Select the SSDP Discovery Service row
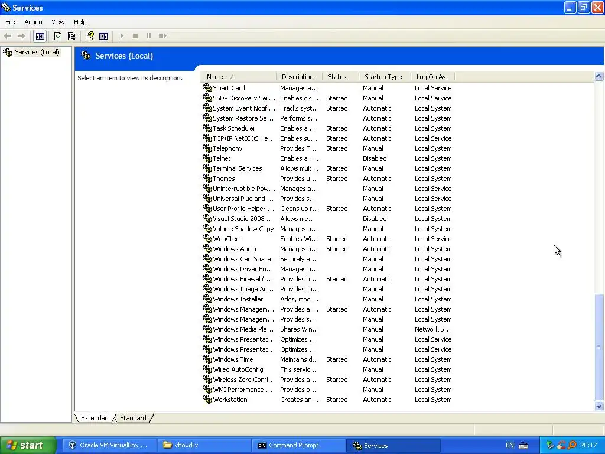This screenshot has height=454, width=605. (327, 98)
